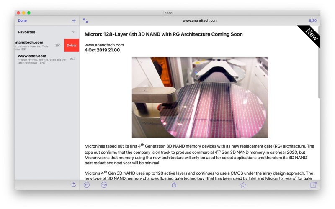Delete the anandtech.com feed
The image size is (335, 209).
click(x=72, y=46)
